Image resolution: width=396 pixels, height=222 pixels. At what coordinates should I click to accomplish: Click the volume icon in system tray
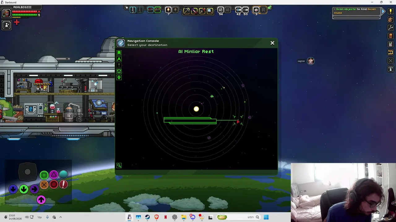click(27, 217)
